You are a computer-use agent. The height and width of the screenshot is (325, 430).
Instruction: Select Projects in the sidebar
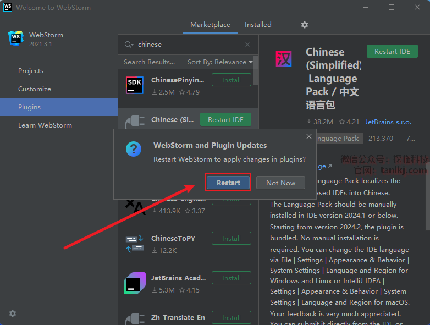31,71
